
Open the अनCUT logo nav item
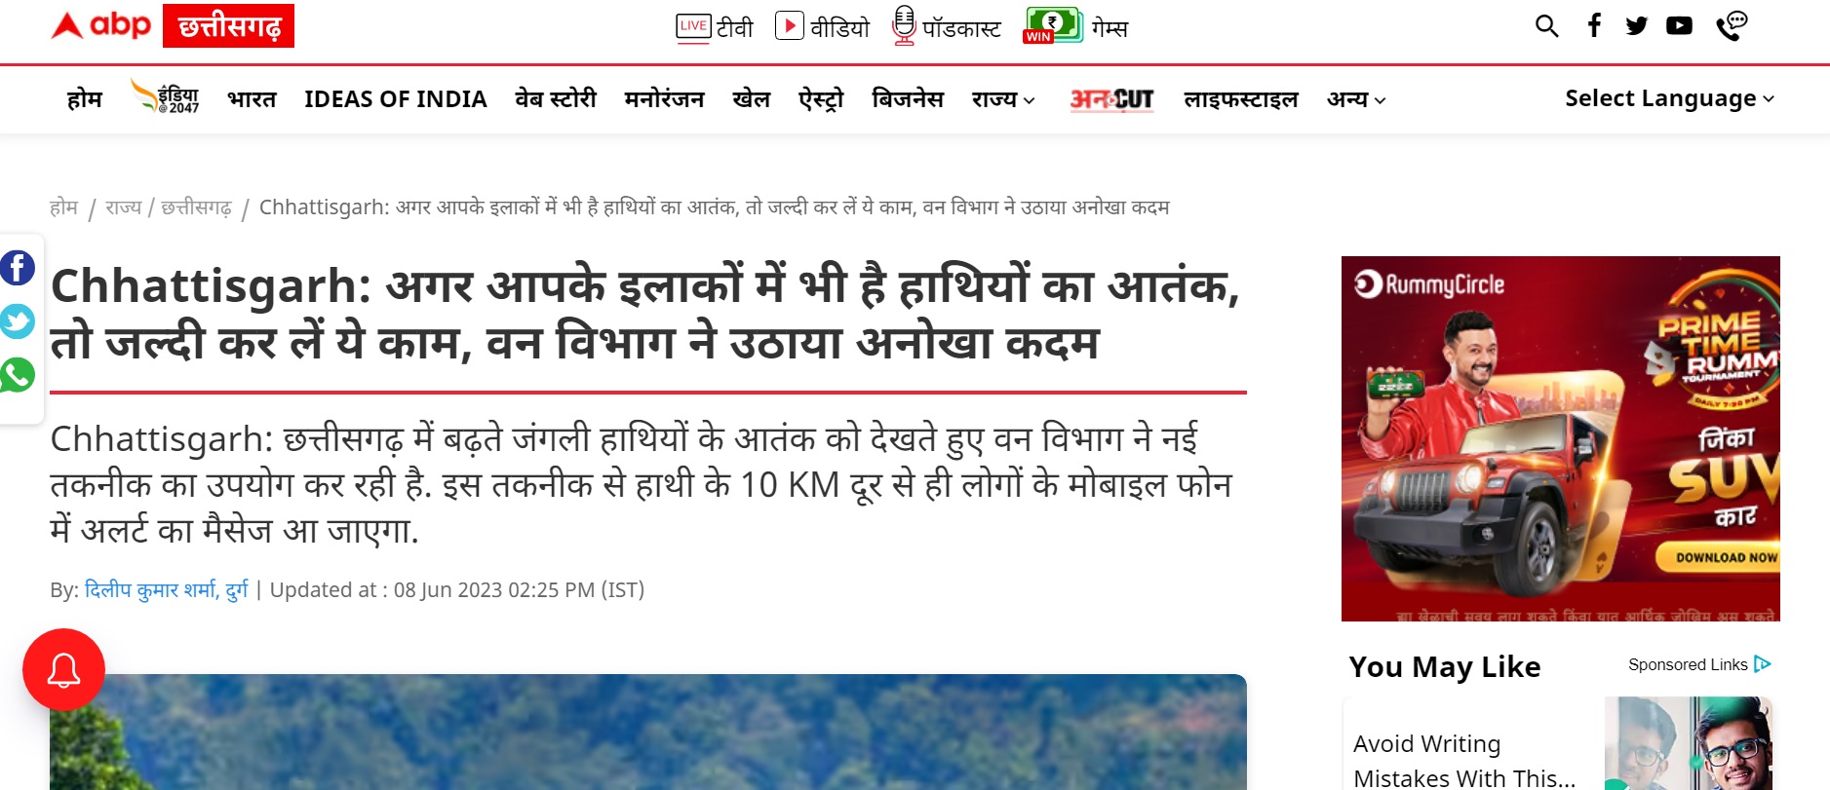coord(1111,98)
